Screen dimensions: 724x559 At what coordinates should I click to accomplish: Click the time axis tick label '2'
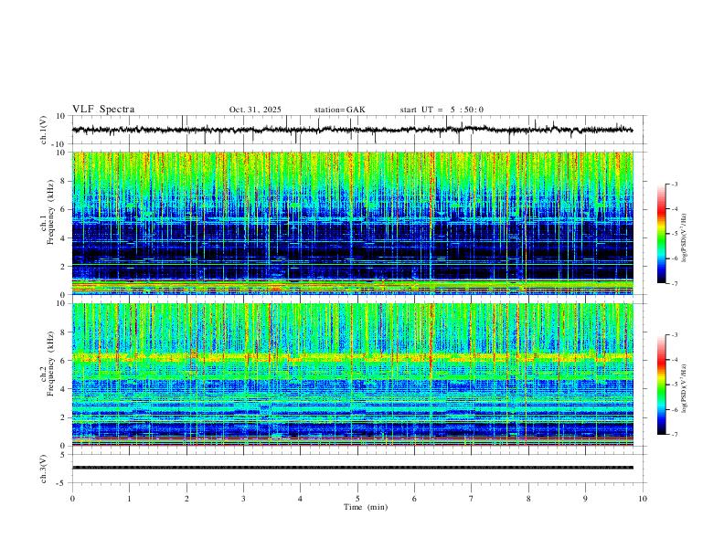coord(186,499)
